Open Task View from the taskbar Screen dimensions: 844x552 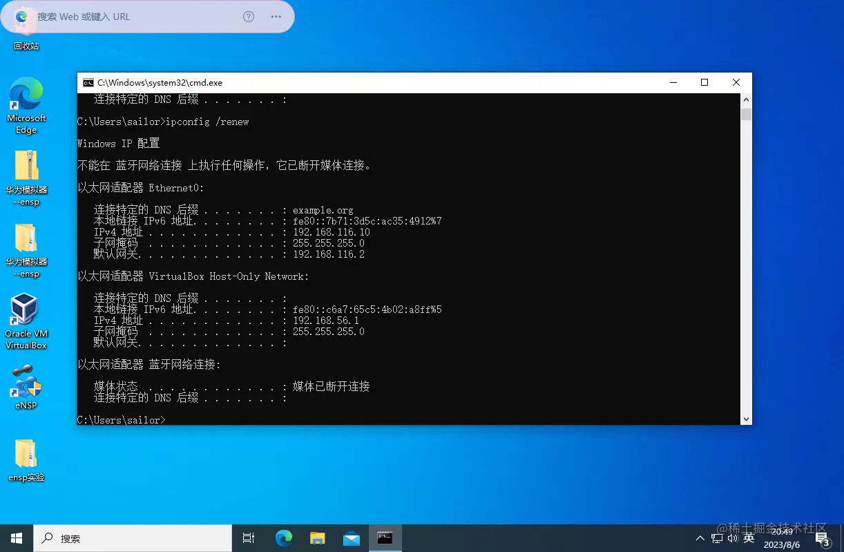point(249,538)
